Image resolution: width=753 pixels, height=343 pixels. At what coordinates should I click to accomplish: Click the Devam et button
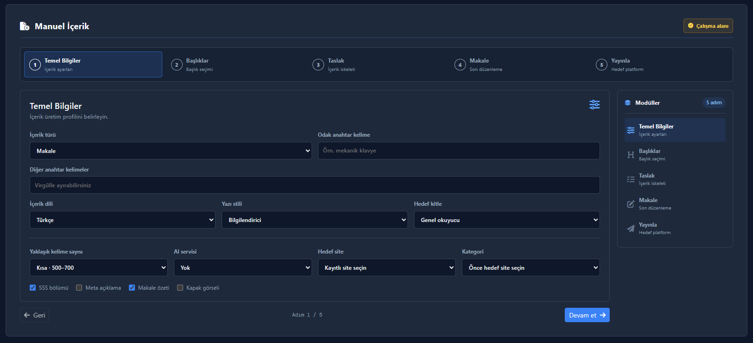(x=587, y=315)
